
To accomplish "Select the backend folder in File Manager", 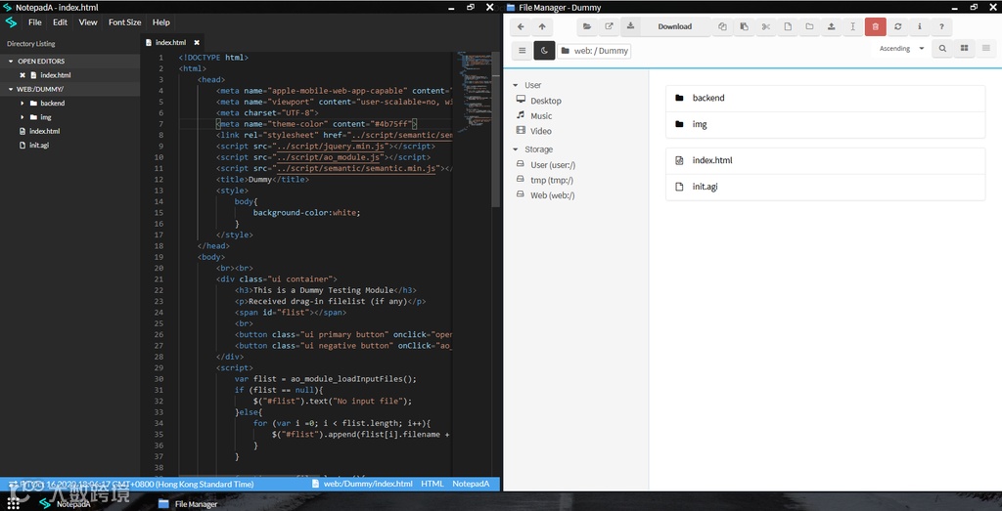I will (x=825, y=99).
